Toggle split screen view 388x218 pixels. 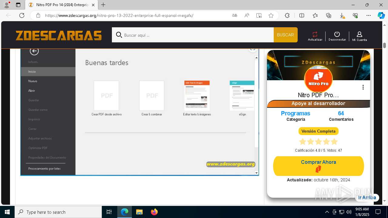coord(302,15)
